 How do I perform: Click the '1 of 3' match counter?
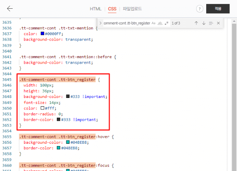click(x=176, y=23)
